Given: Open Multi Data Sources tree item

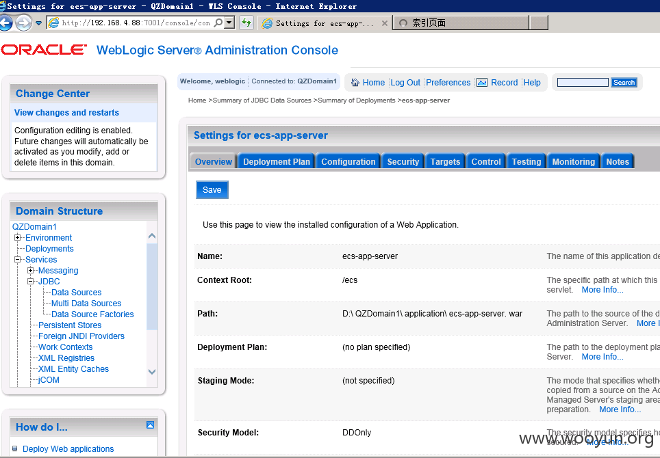Looking at the screenshot, I should coord(86,304).
